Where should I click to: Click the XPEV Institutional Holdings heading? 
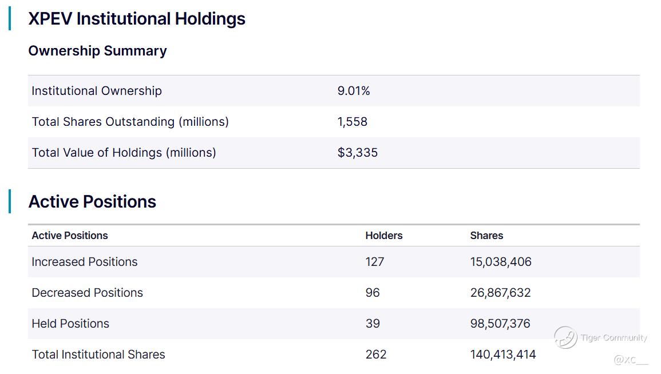[137, 19]
